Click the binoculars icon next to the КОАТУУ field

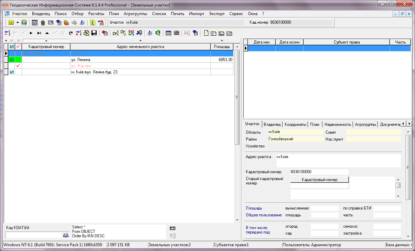[x=66, y=235]
